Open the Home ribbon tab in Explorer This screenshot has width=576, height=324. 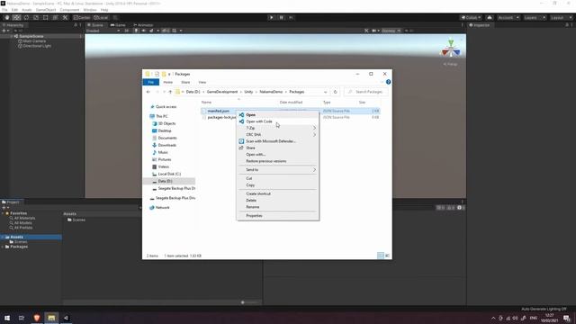point(168,82)
